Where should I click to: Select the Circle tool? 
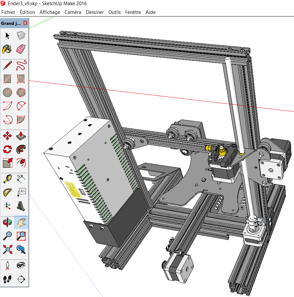click(x=7, y=92)
